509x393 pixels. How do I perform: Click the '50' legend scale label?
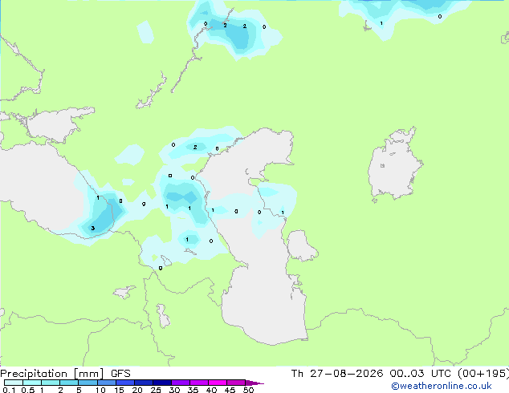click(248, 390)
